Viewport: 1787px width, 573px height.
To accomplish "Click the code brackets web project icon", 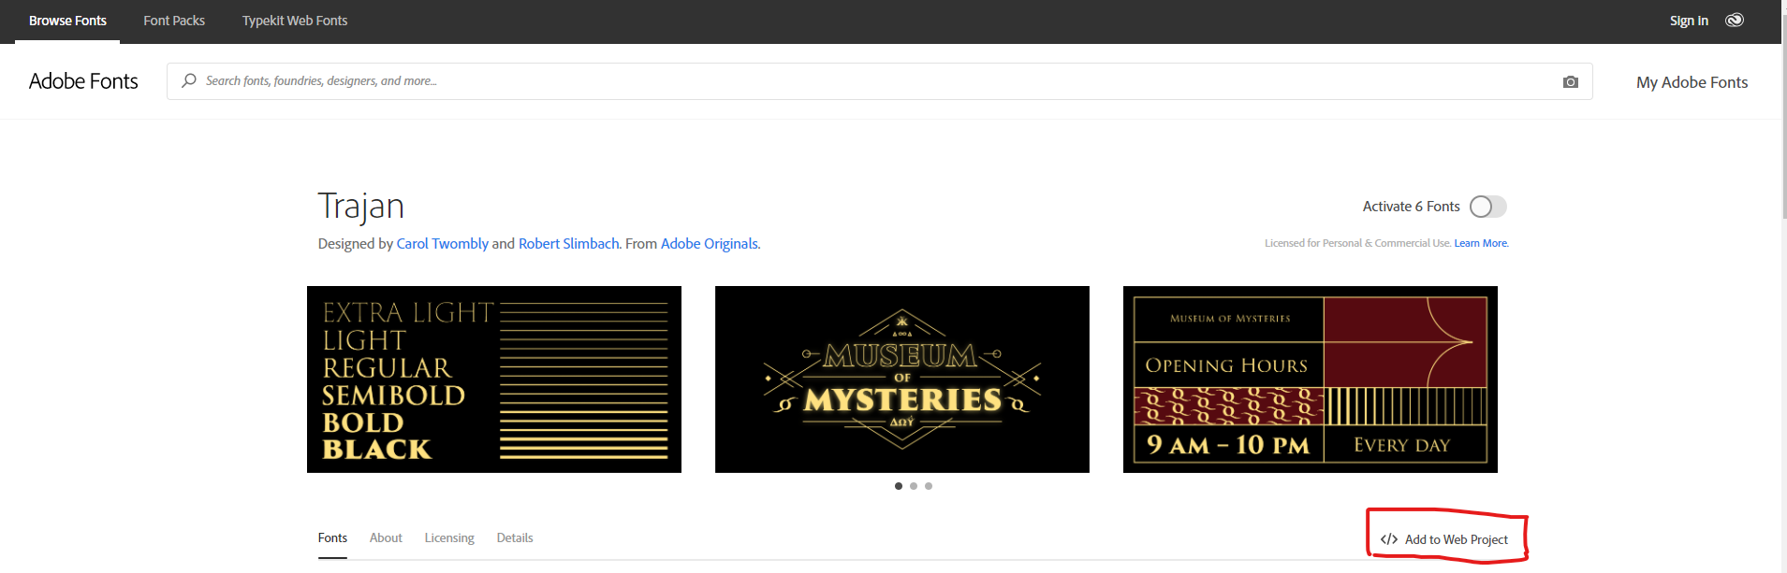I will pyautogui.click(x=1389, y=539).
